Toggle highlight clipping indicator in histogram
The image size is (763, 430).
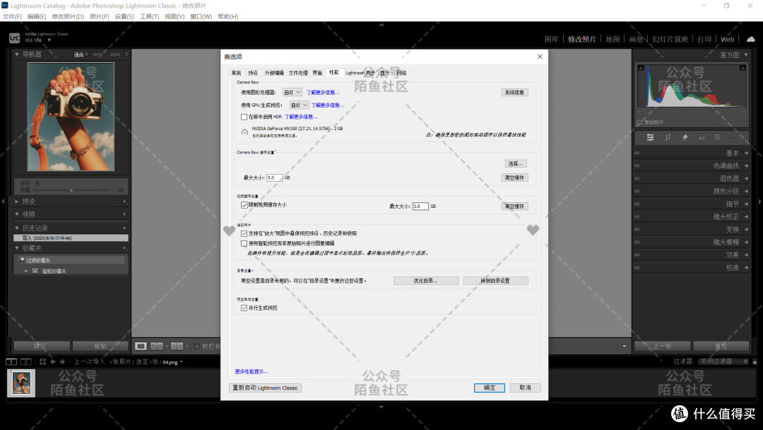pyautogui.click(x=743, y=68)
